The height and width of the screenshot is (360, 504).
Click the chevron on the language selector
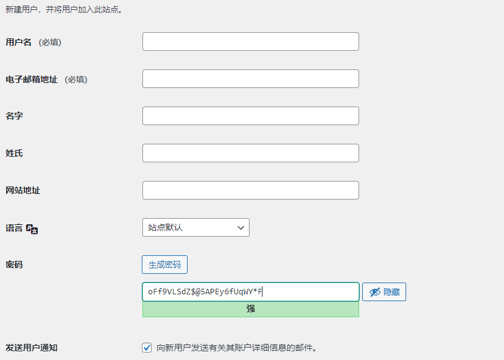pos(241,227)
